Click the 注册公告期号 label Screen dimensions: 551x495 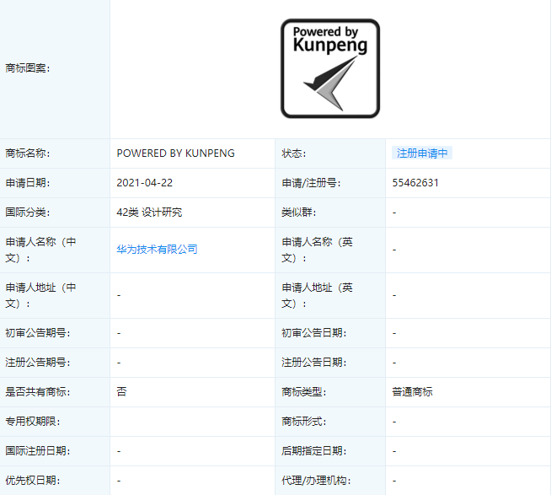pyautogui.click(x=38, y=363)
